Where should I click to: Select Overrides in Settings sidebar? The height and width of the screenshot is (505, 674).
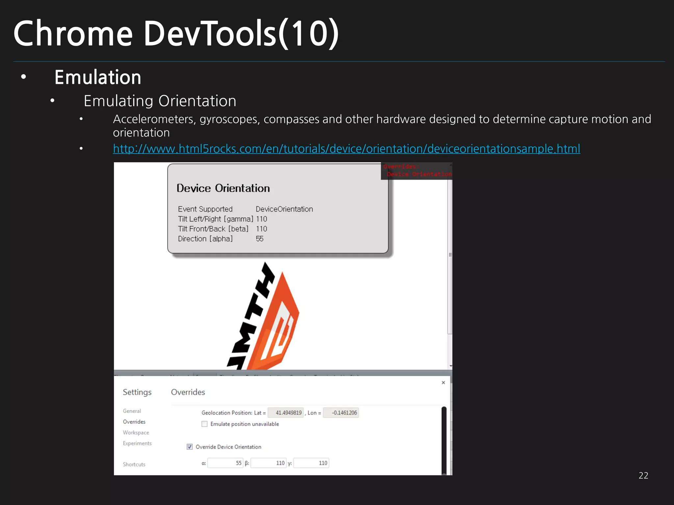coord(134,422)
